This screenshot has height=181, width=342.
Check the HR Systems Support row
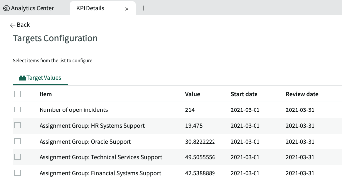(x=17, y=125)
